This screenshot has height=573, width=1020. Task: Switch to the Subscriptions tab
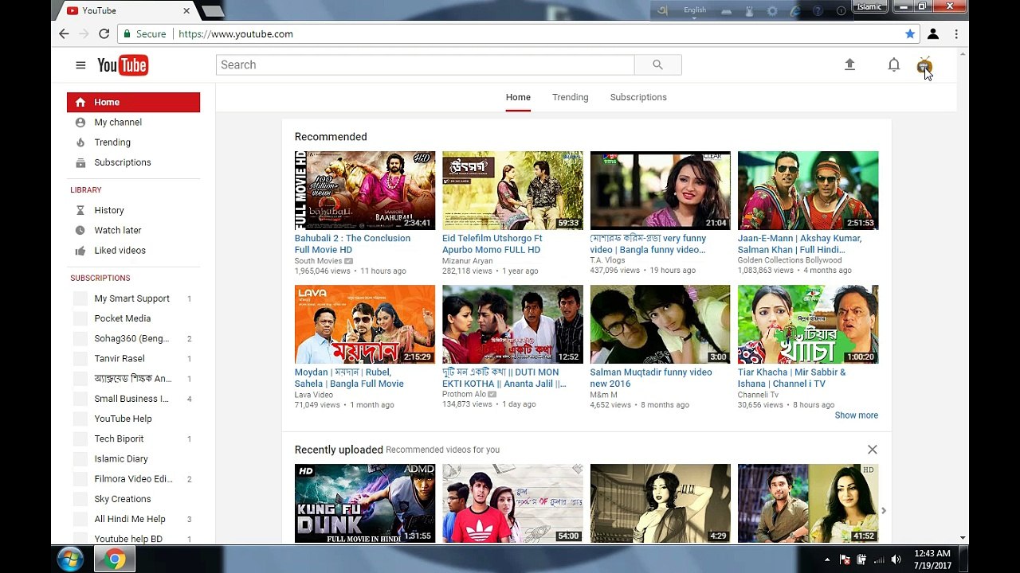pyautogui.click(x=638, y=97)
